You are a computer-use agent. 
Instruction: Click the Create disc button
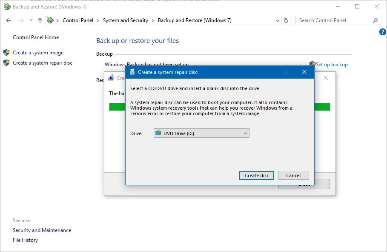point(256,175)
